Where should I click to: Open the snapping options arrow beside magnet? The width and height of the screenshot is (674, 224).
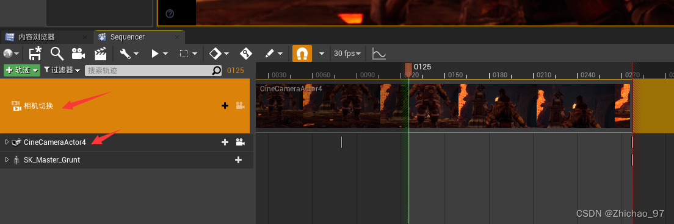click(321, 54)
